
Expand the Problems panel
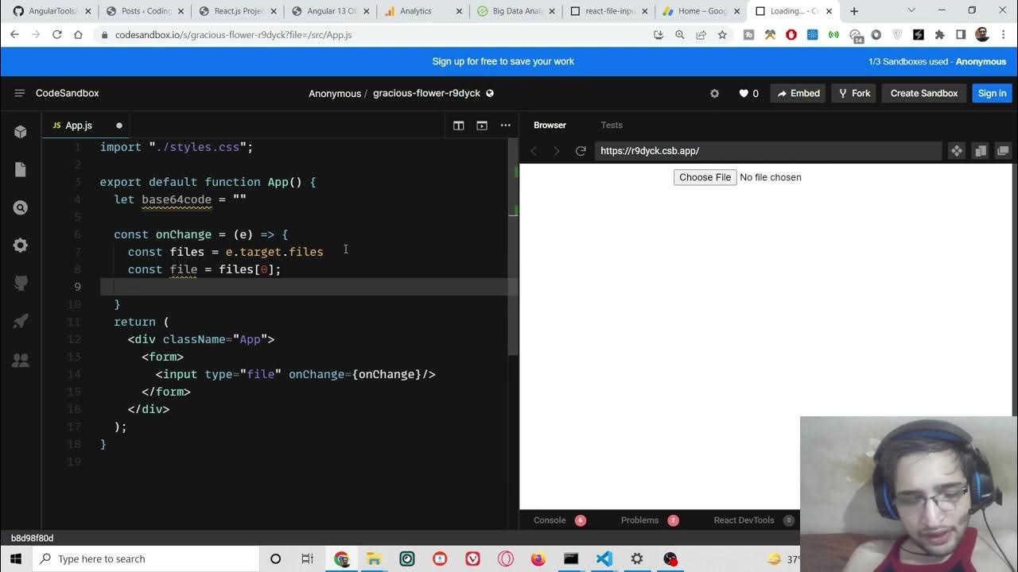click(x=639, y=520)
